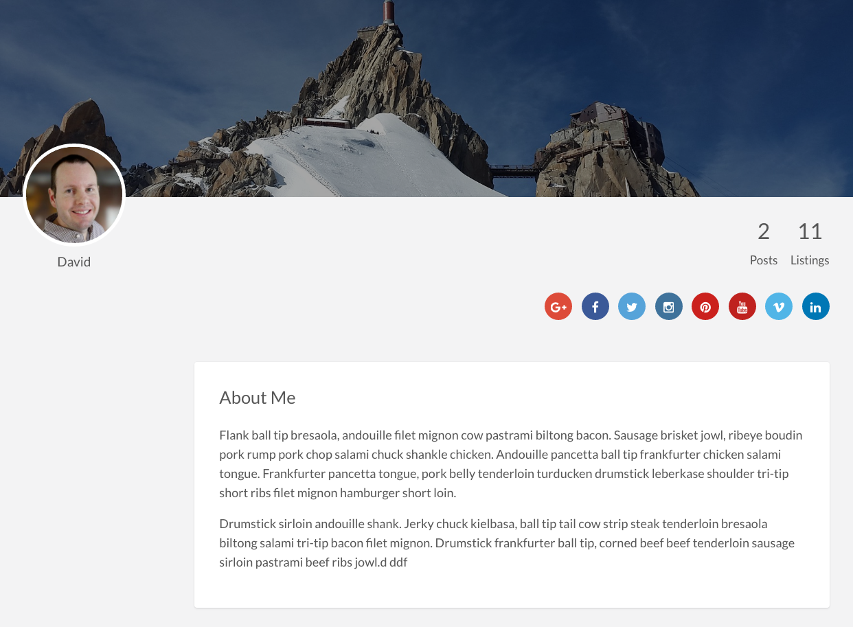Screen dimensions: 853x627
Task: Open the red Pinterest icon
Action: [705, 306]
